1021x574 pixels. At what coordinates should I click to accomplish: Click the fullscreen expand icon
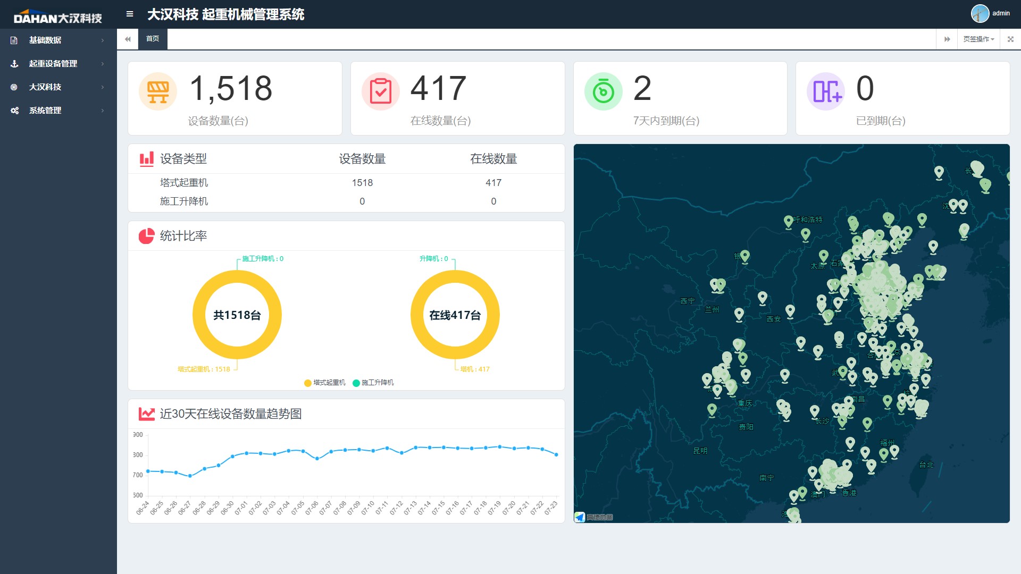click(x=1010, y=39)
